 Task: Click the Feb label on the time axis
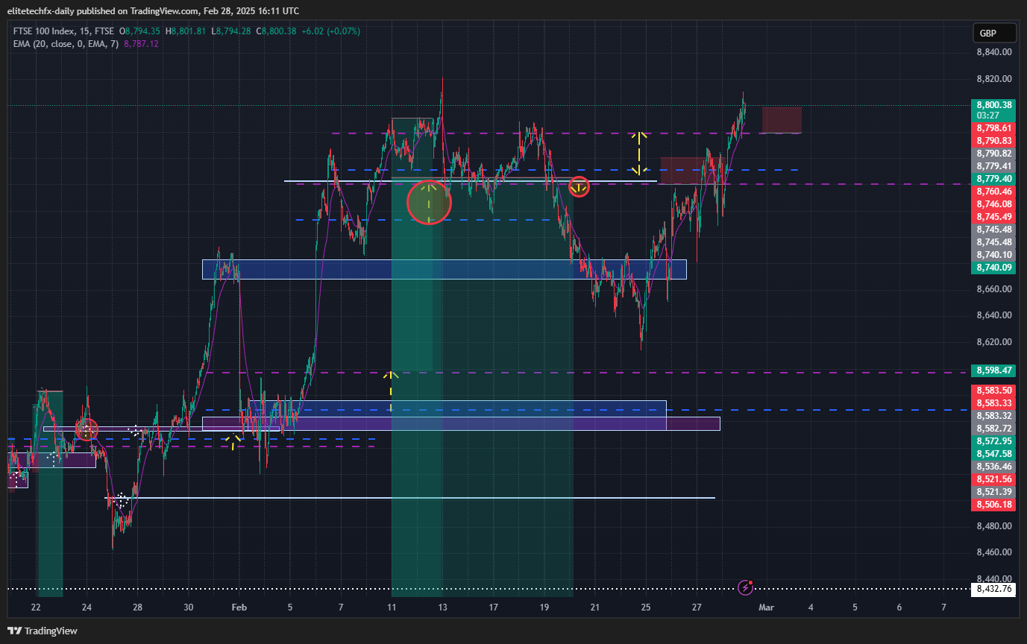[239, 607]
